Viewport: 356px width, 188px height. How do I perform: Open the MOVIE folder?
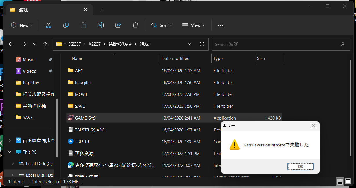[81, 94]
